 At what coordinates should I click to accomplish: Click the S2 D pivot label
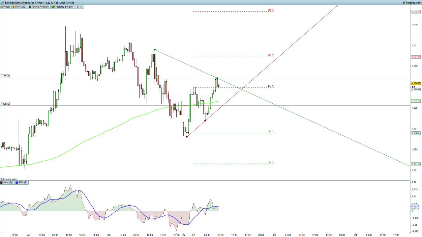coord(271,162)
